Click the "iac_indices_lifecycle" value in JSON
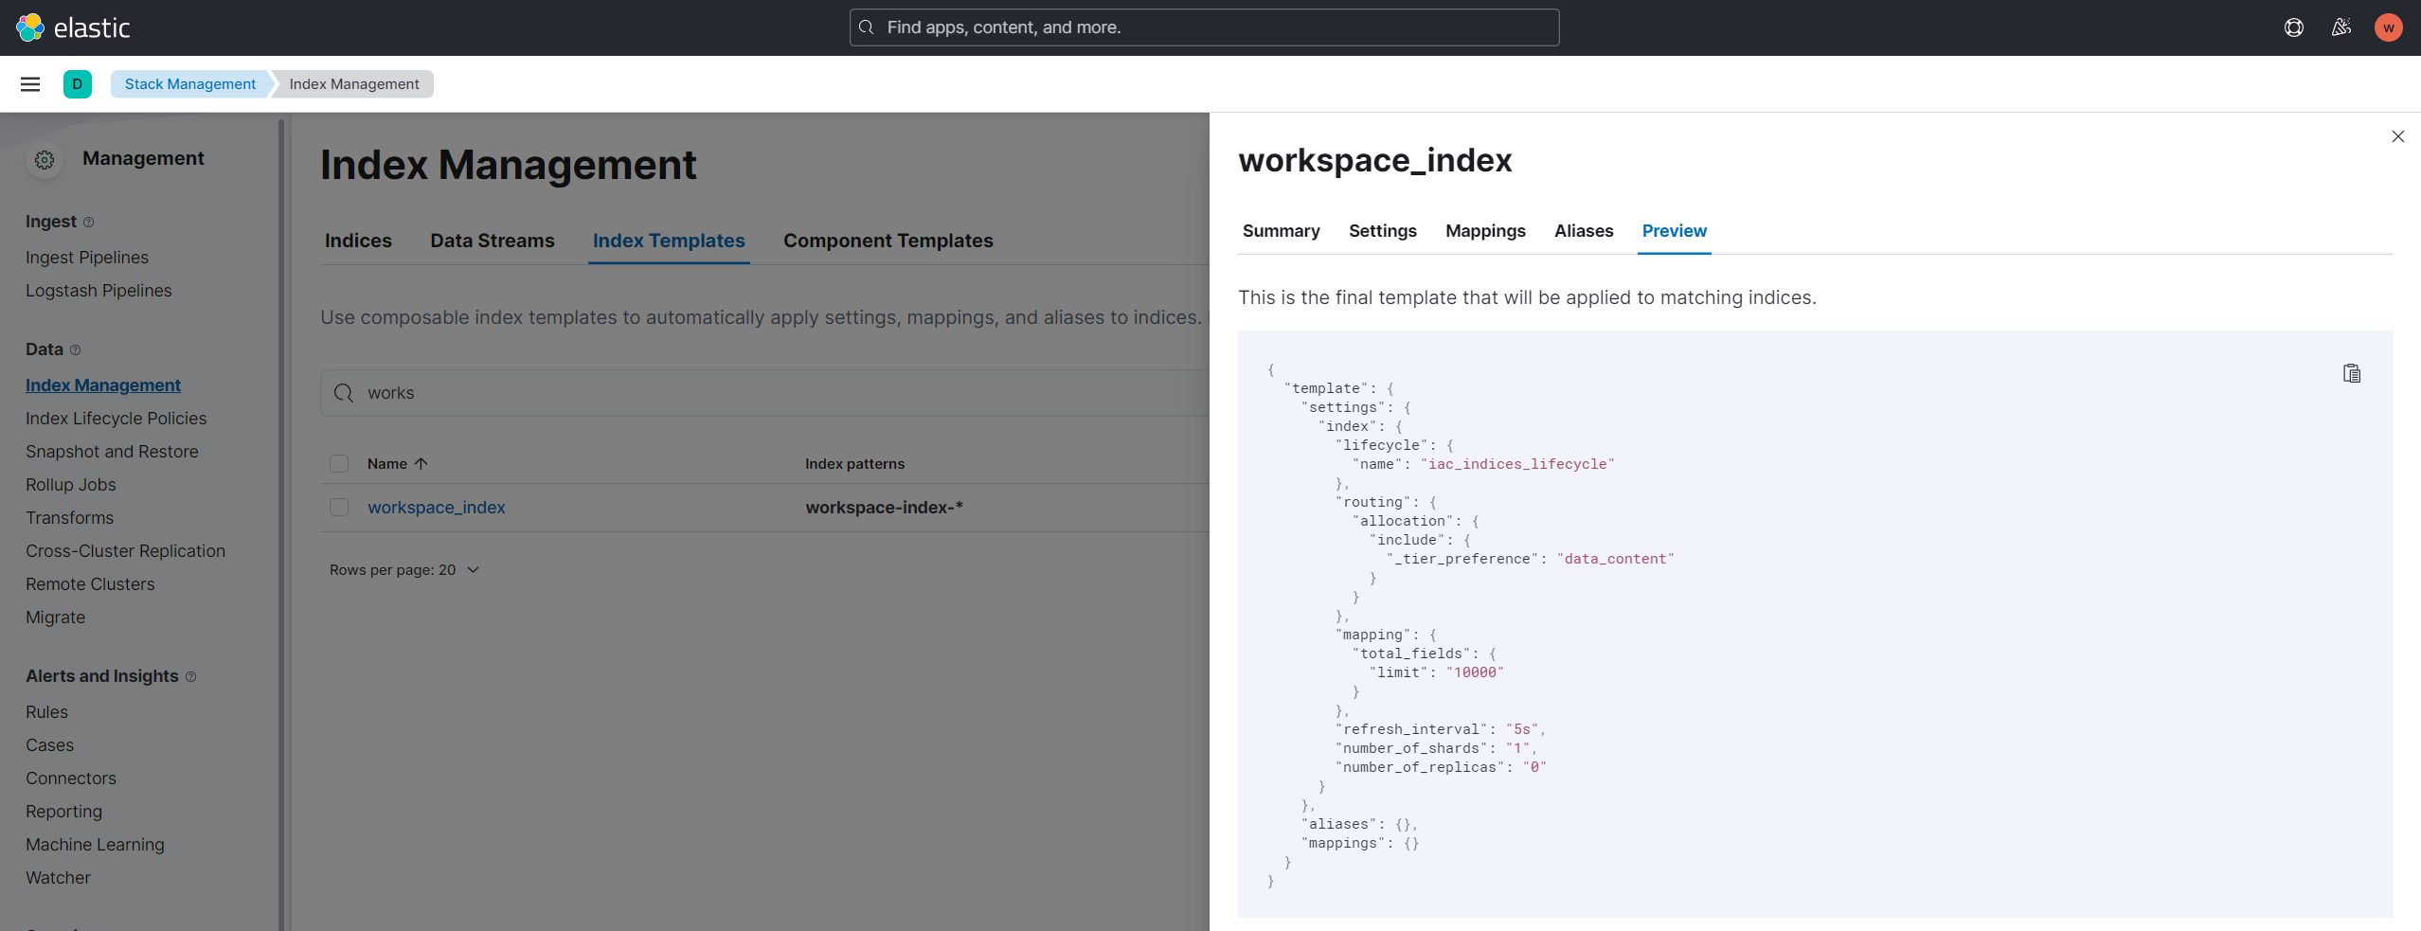Viewport: 2421px width, 931px height. 1517,464
